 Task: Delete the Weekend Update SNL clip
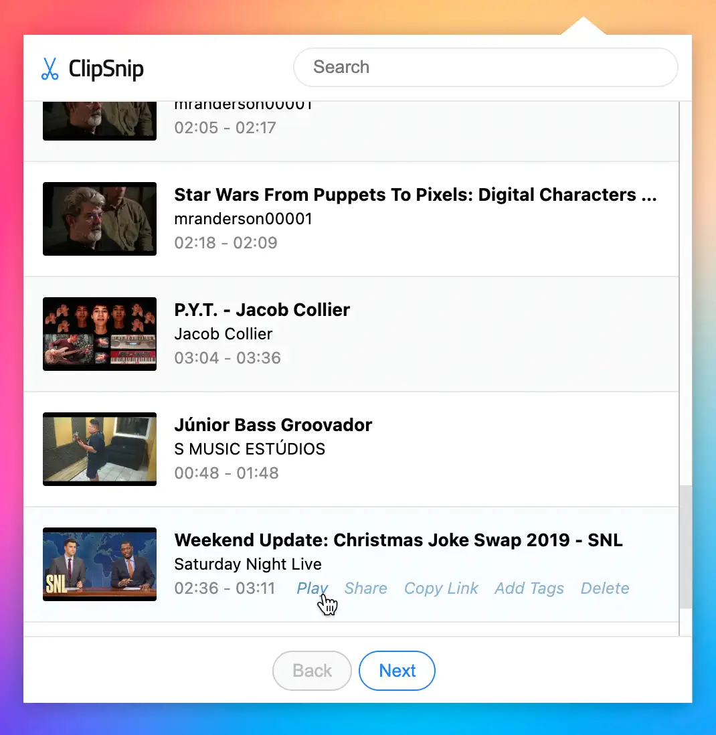coord(604,588)
